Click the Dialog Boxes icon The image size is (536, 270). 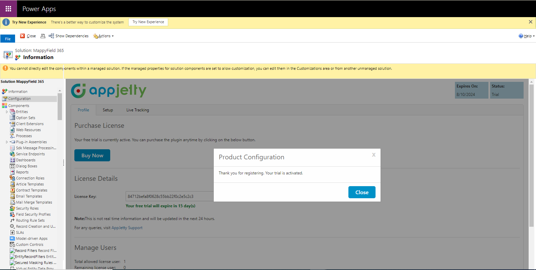(x=12, y=166)
